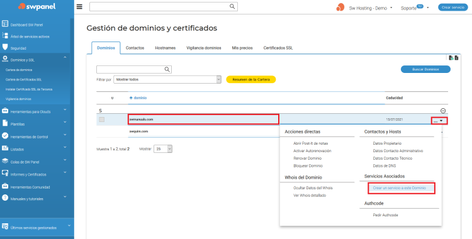Expand the Colas de SW Panel chevron
Screen dimensions: 472x239
coord(65,160)
